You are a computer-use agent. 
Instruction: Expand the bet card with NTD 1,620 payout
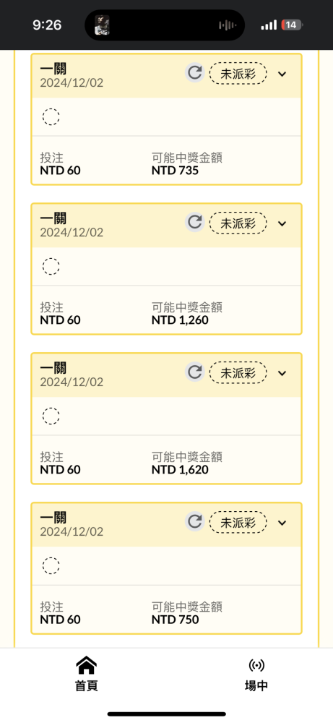(282, 372)
